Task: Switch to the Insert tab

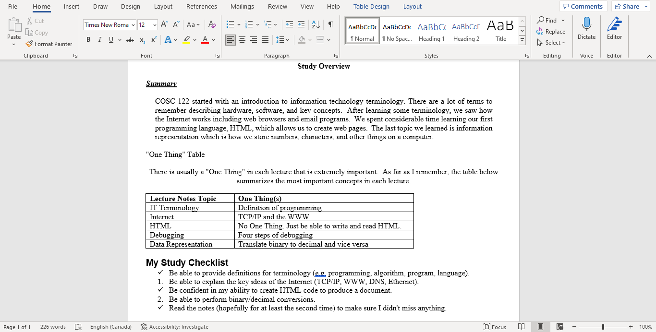Action: tap(72, 7)
